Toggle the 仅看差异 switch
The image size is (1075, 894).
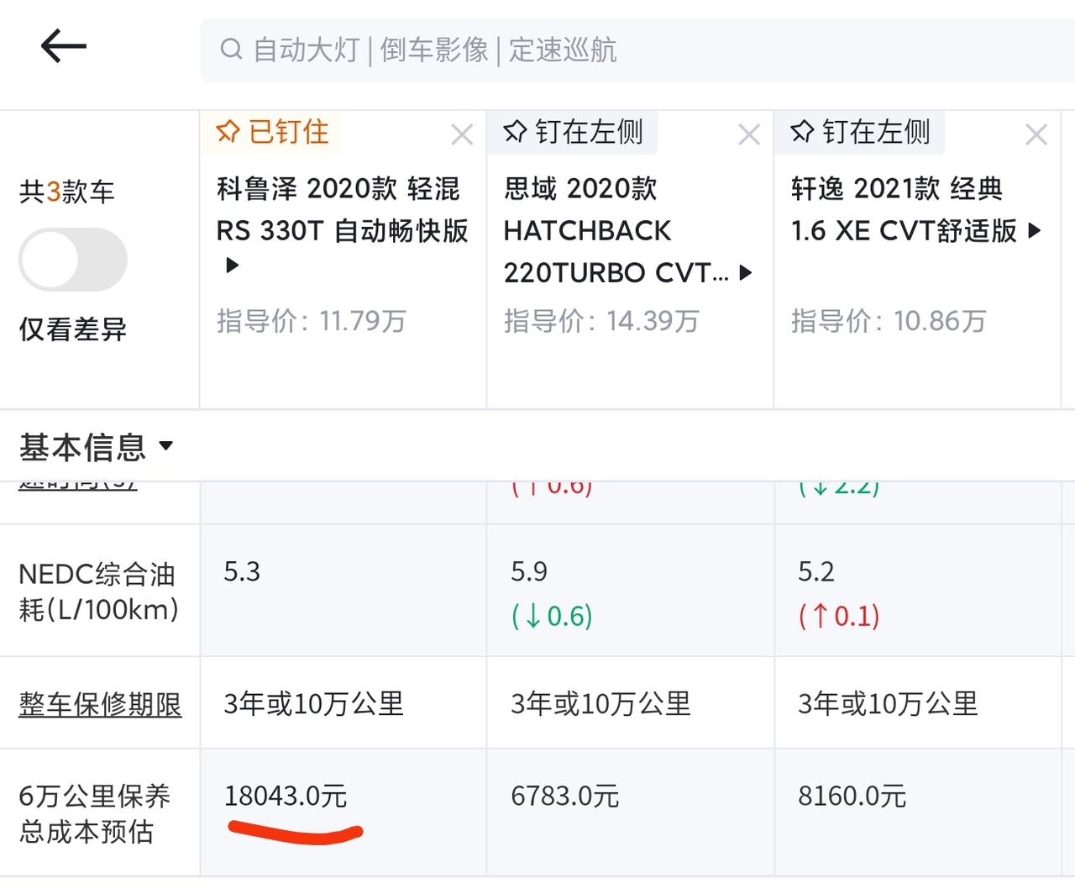(x=73, y=260)
